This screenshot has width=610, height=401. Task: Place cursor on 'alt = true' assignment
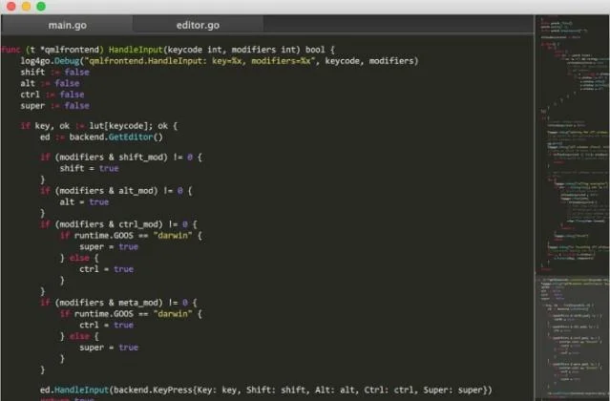click(84, 202)
